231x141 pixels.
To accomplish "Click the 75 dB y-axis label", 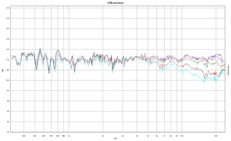I will (x=8, y=132).
